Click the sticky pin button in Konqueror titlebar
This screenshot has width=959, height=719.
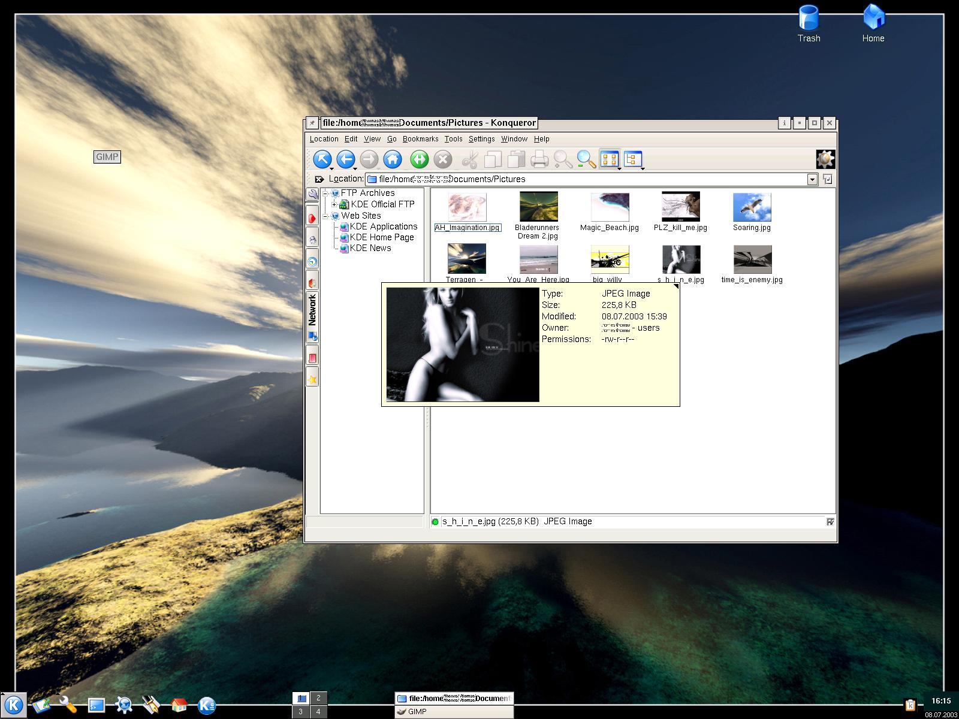[312, 123]
